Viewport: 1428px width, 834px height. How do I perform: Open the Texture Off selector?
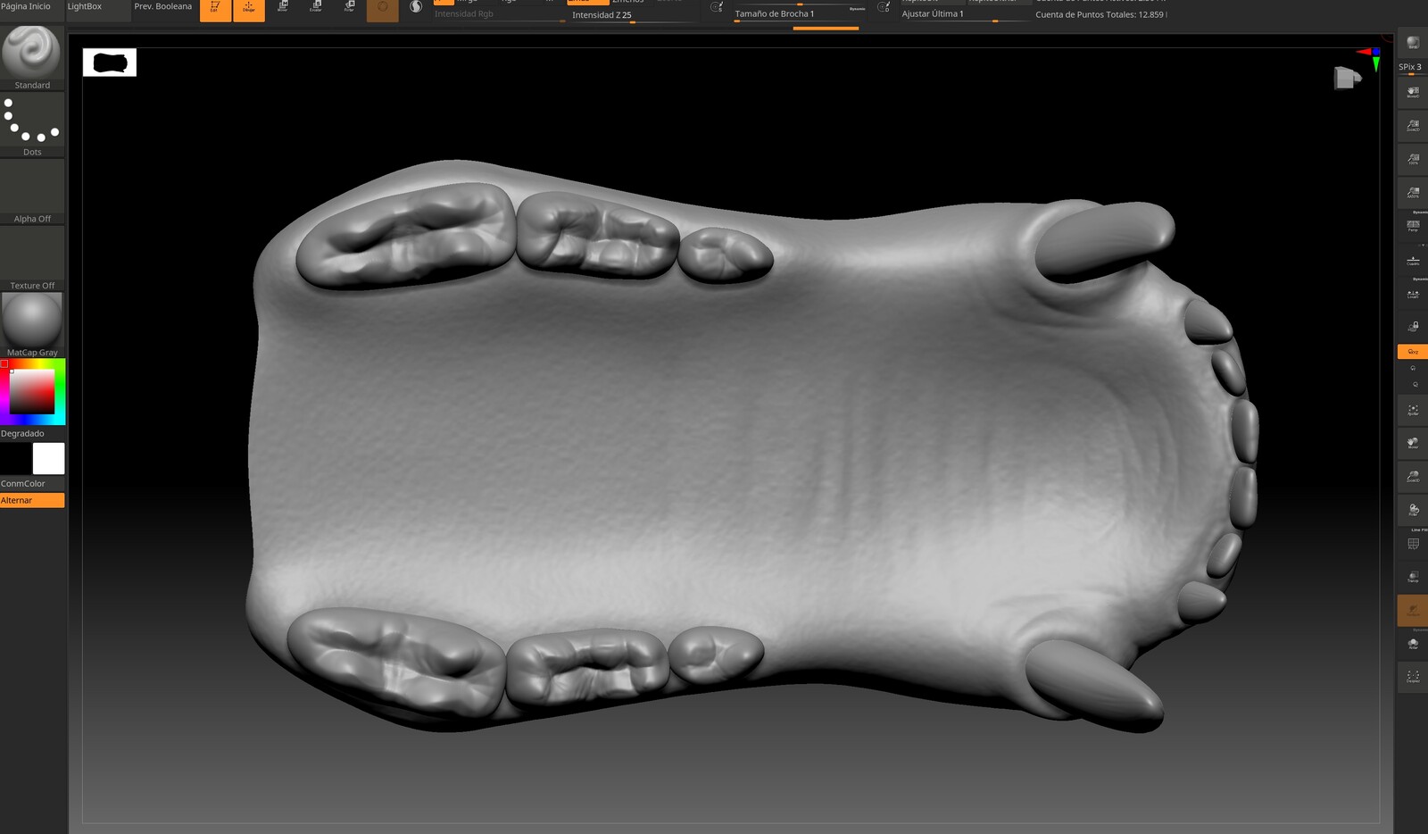32,259
